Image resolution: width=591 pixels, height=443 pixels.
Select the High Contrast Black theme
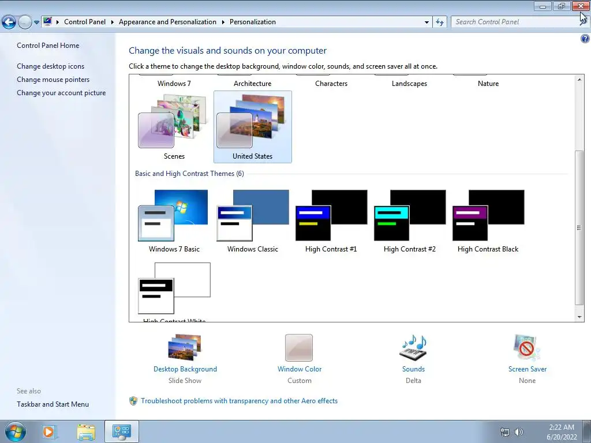click(488, 220)
